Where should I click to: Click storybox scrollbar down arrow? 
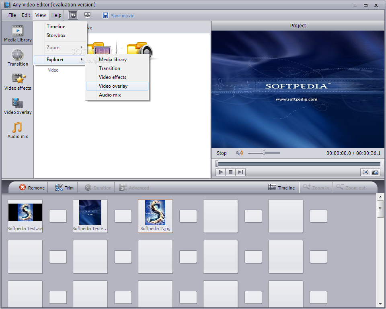pos(380,304)
